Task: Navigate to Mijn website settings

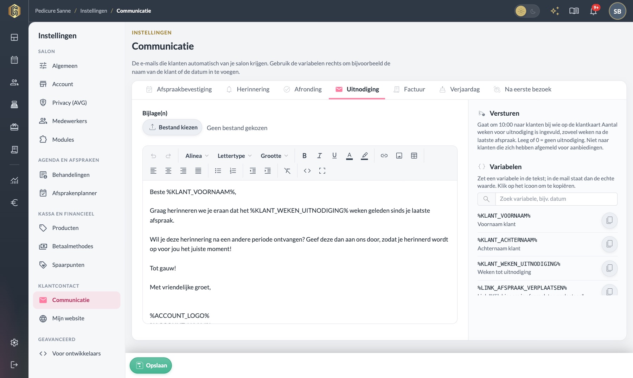Action: [x=77, y=318]
